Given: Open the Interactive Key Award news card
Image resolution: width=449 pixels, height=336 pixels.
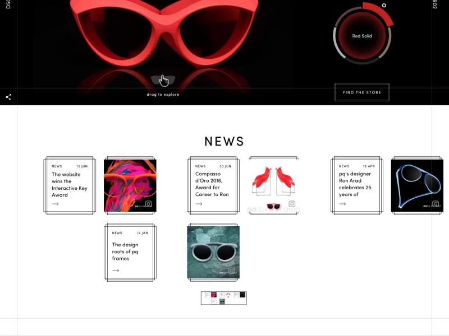Looking at the screenshot, I should [x=70, y=185].
